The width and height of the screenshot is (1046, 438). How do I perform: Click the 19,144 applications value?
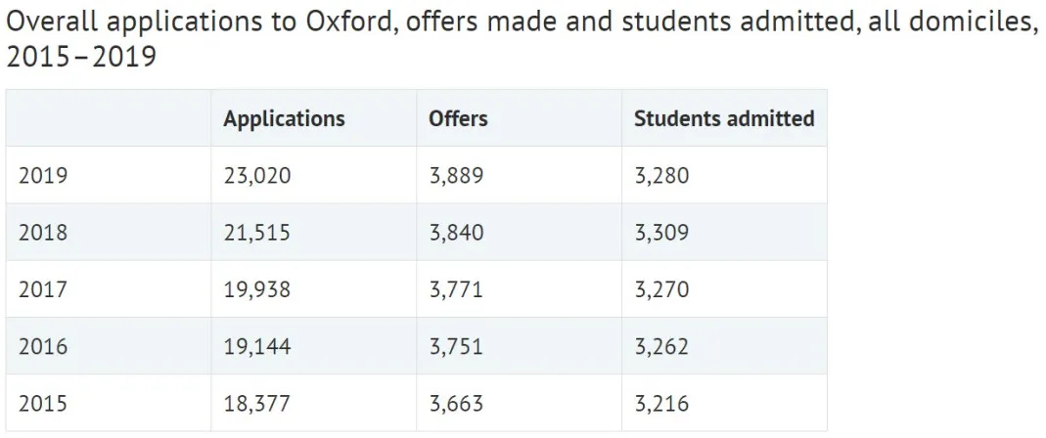257,346
